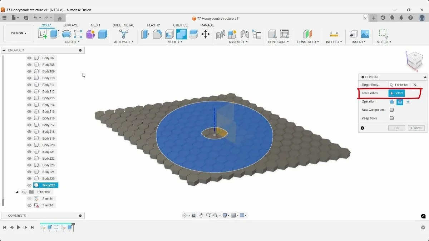Image resolution: width=429 pixels, height=241 pixels.
Task: Select the Measure tool
Action: 334,34
